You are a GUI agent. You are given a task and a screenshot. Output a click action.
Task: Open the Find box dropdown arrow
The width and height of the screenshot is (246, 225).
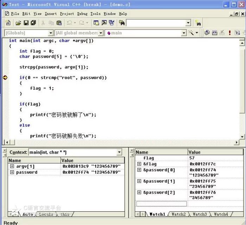point(188,23)
